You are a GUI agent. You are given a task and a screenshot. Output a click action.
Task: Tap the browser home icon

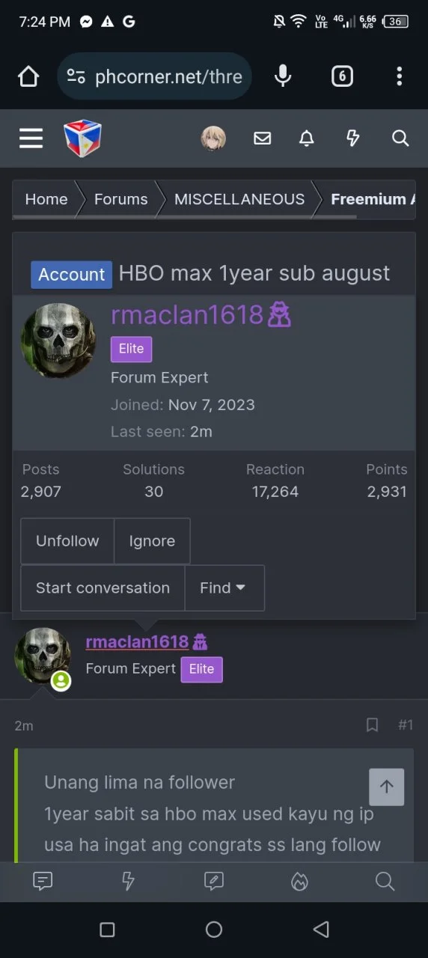tap(28, 76)
